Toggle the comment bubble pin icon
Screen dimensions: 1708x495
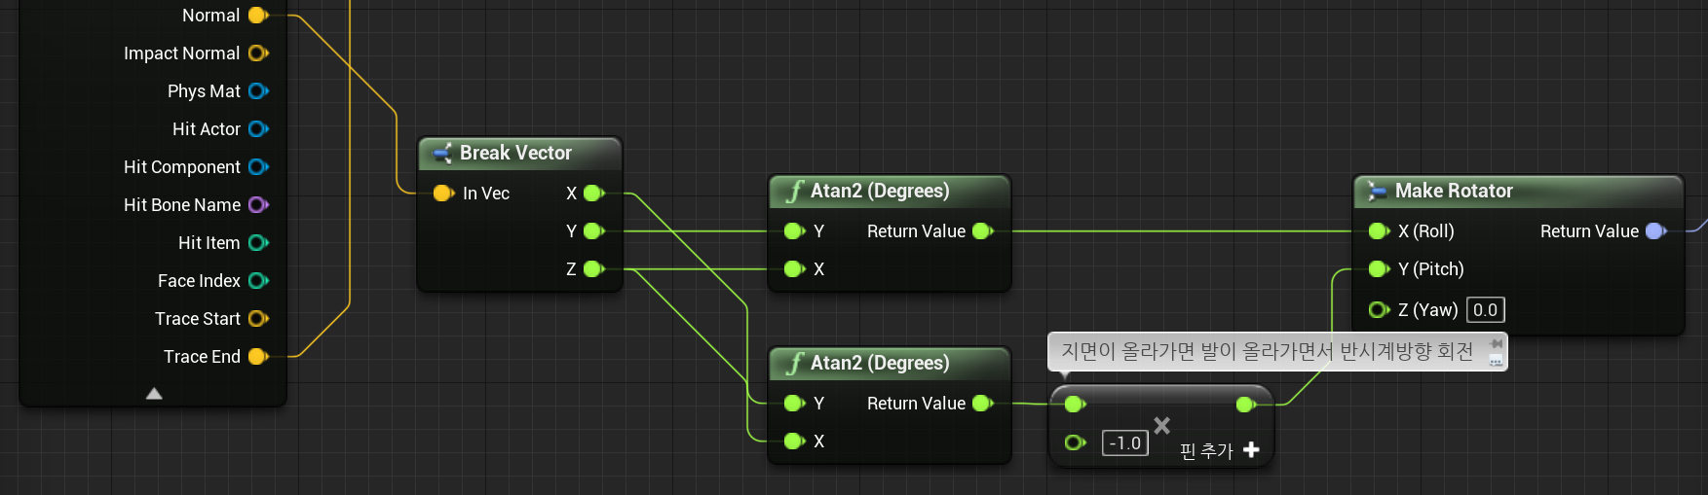point(1496,343)
